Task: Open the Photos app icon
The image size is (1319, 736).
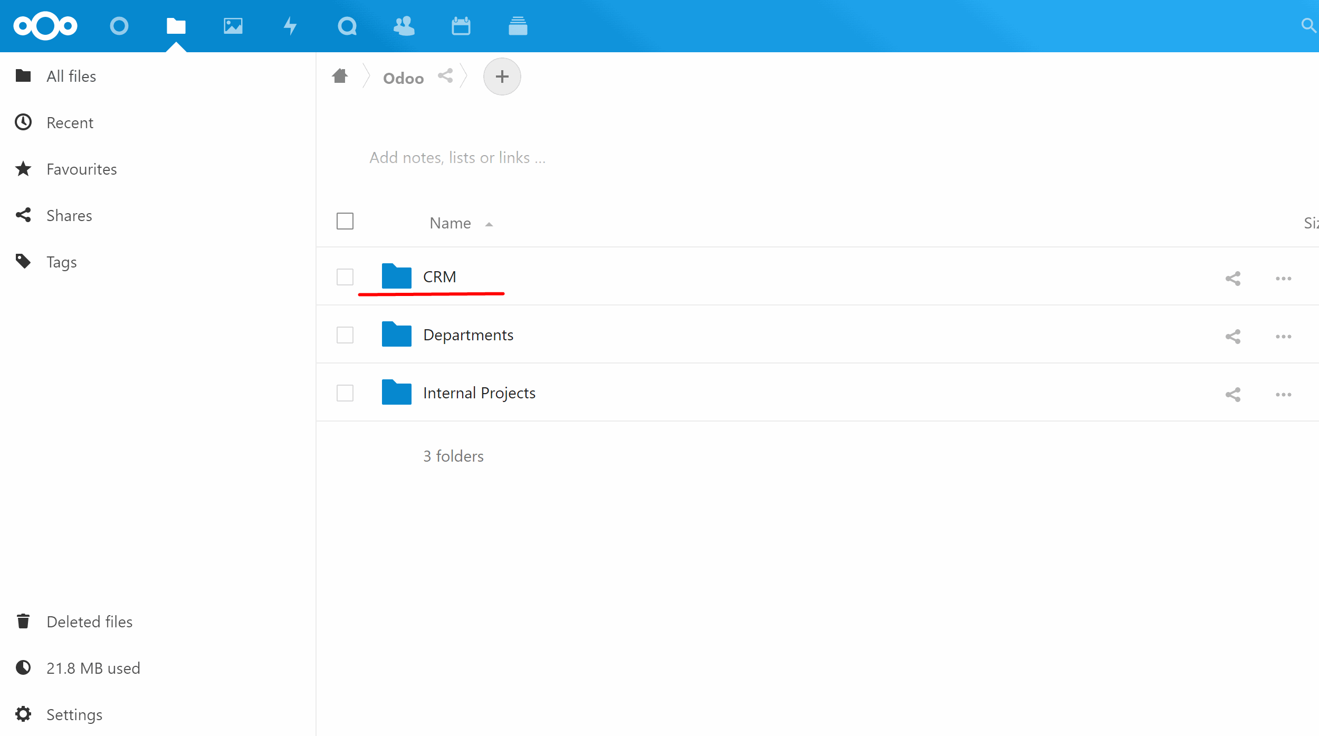Action: [233, 26]
